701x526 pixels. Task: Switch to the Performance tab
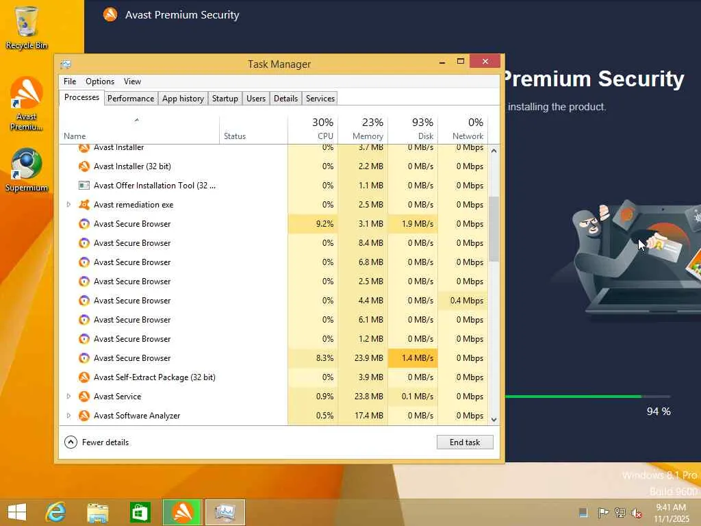(131, 99)
